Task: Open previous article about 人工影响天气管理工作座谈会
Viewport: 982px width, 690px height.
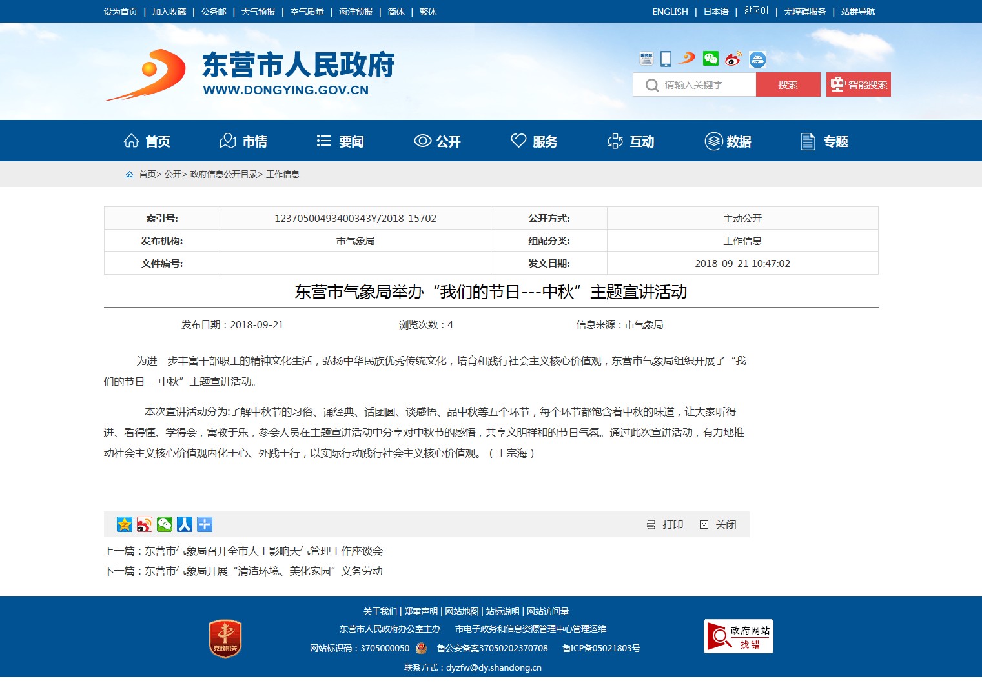Action: tap(263, 551)
